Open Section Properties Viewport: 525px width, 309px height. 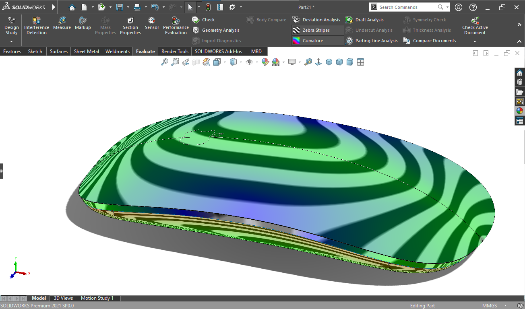(x=130, y=26)
